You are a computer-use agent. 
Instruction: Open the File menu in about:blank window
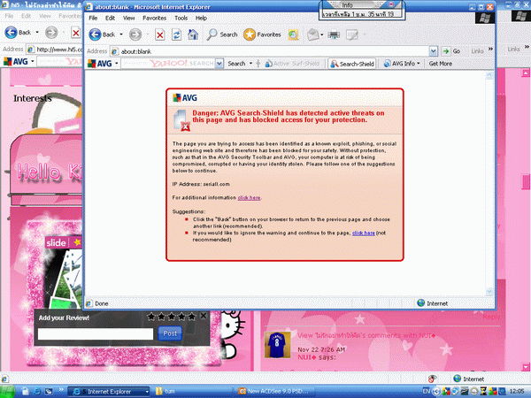click(93, 18)
